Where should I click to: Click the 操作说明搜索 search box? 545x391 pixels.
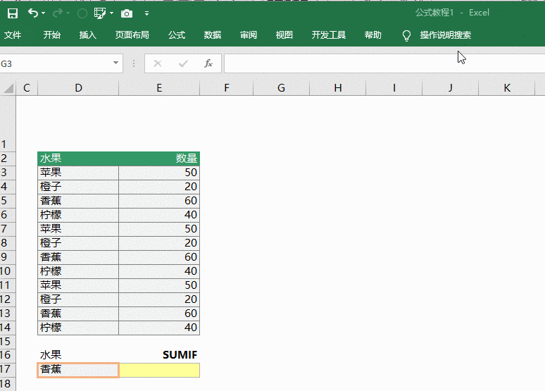(445, 35)
